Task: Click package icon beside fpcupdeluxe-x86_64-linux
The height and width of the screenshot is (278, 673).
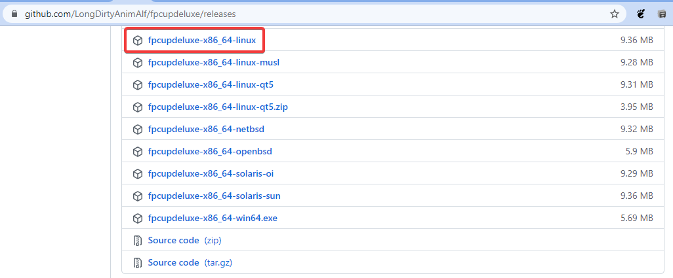Action: tap(138, 41)
